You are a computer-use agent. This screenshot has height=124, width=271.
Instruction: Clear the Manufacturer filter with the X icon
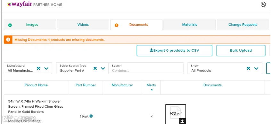[x=38, y=68]
